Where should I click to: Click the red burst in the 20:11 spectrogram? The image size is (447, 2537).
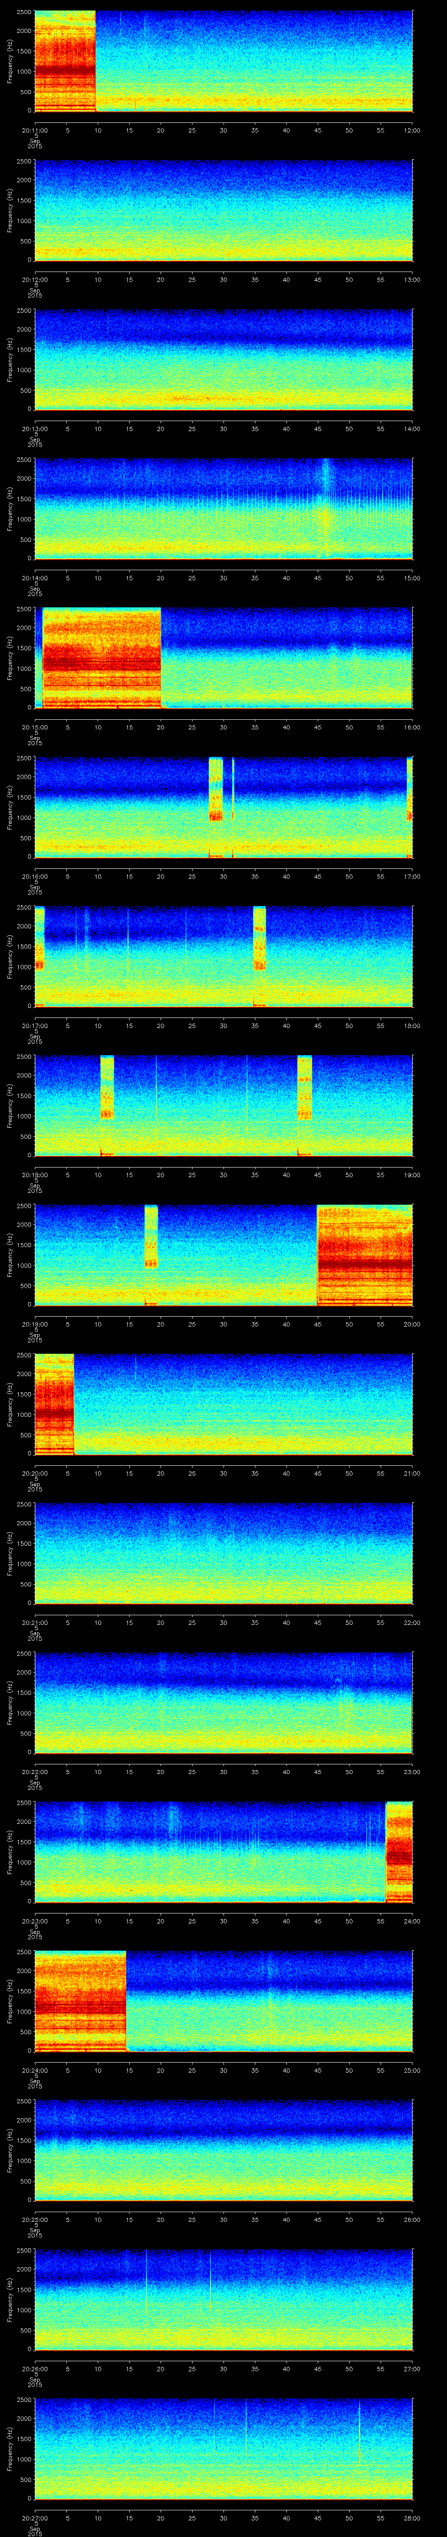65,61
